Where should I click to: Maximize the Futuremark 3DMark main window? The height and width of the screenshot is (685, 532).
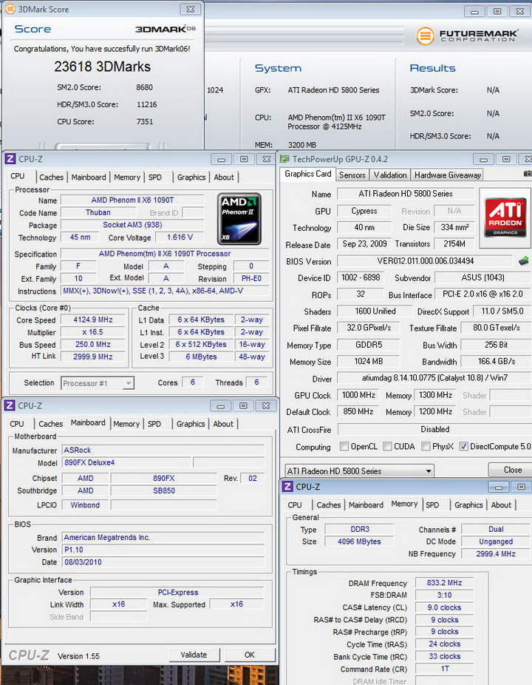pos(497,11)
